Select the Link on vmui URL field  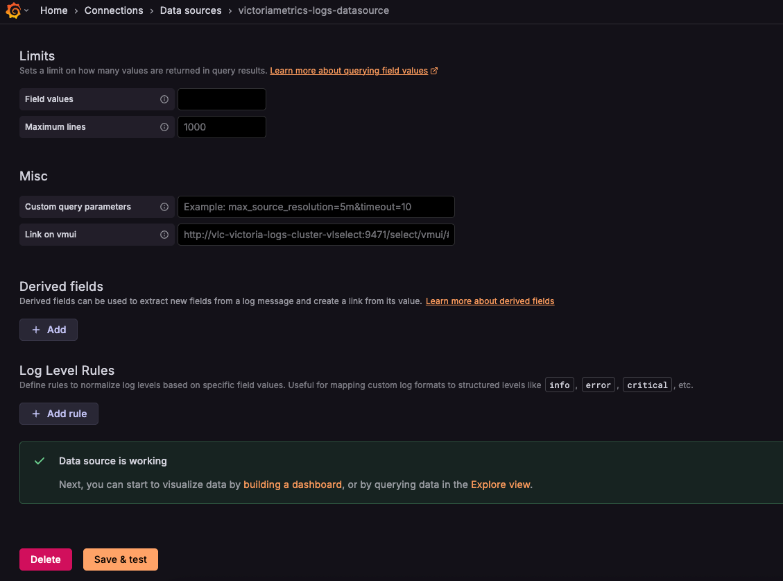(316, 235)
